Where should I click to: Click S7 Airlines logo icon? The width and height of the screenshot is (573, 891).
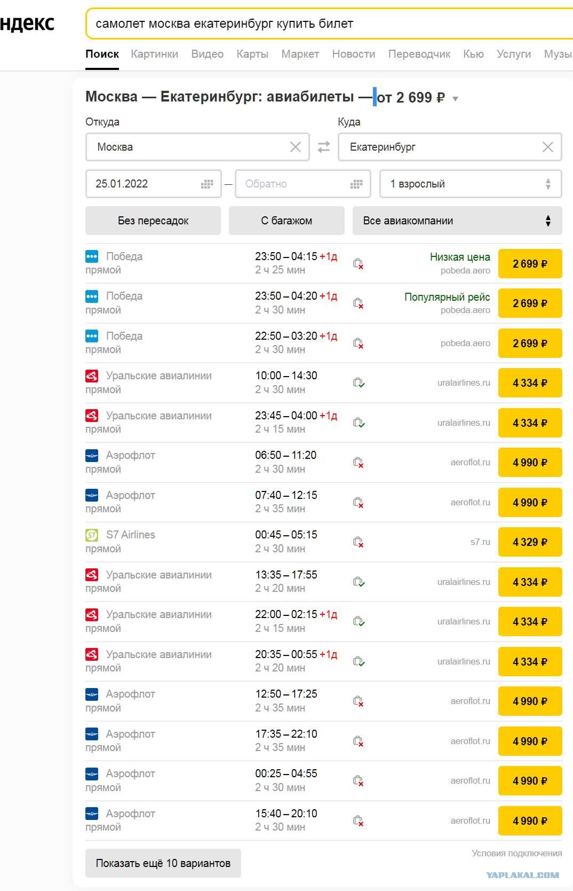tap(92, 535)
